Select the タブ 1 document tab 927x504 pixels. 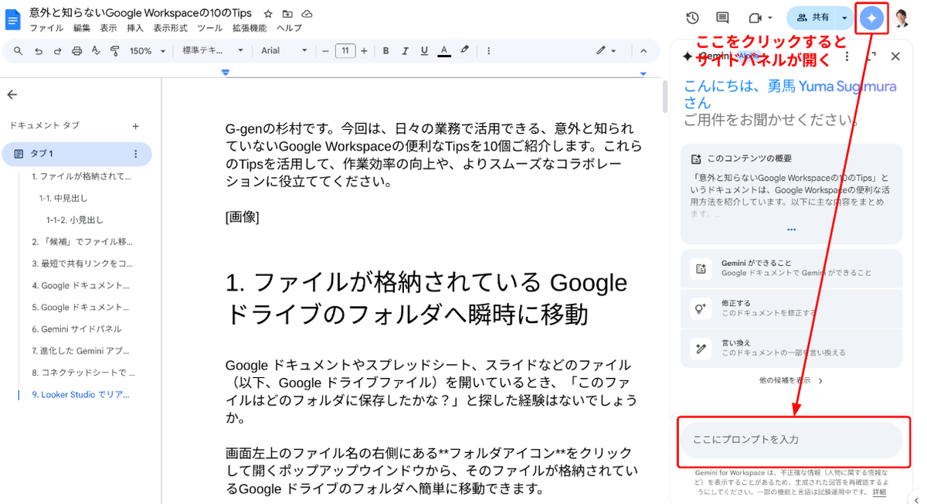click(76, 154)
